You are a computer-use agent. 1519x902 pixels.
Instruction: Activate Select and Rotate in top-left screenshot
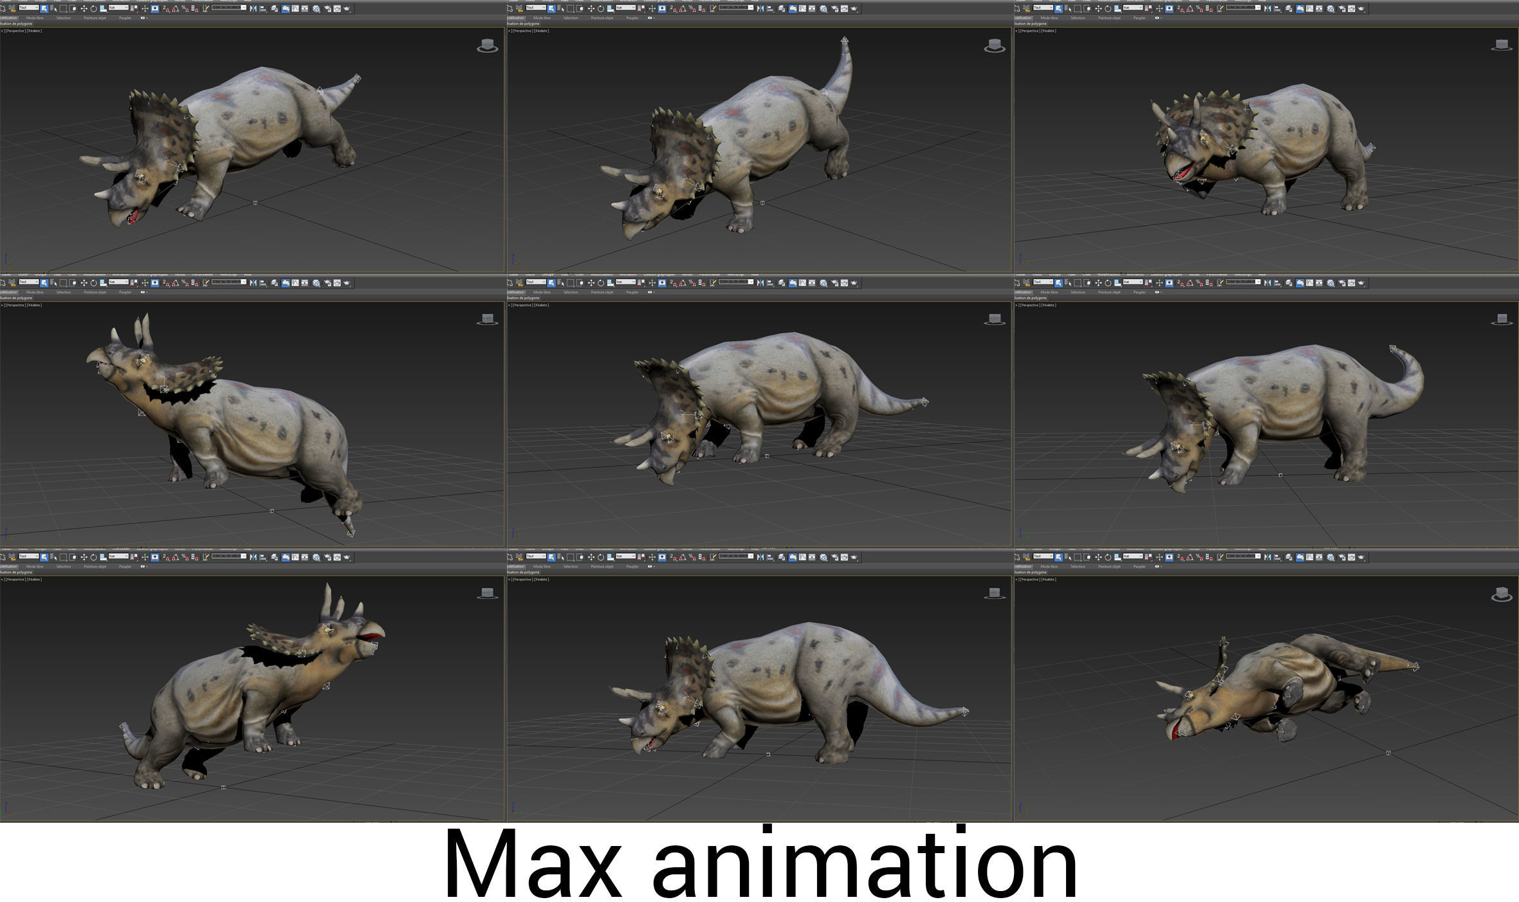pos(93,8)
